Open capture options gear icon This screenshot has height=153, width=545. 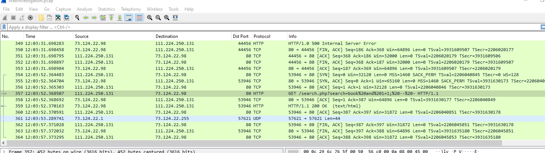pyautogui.click(x=30, y=18)
